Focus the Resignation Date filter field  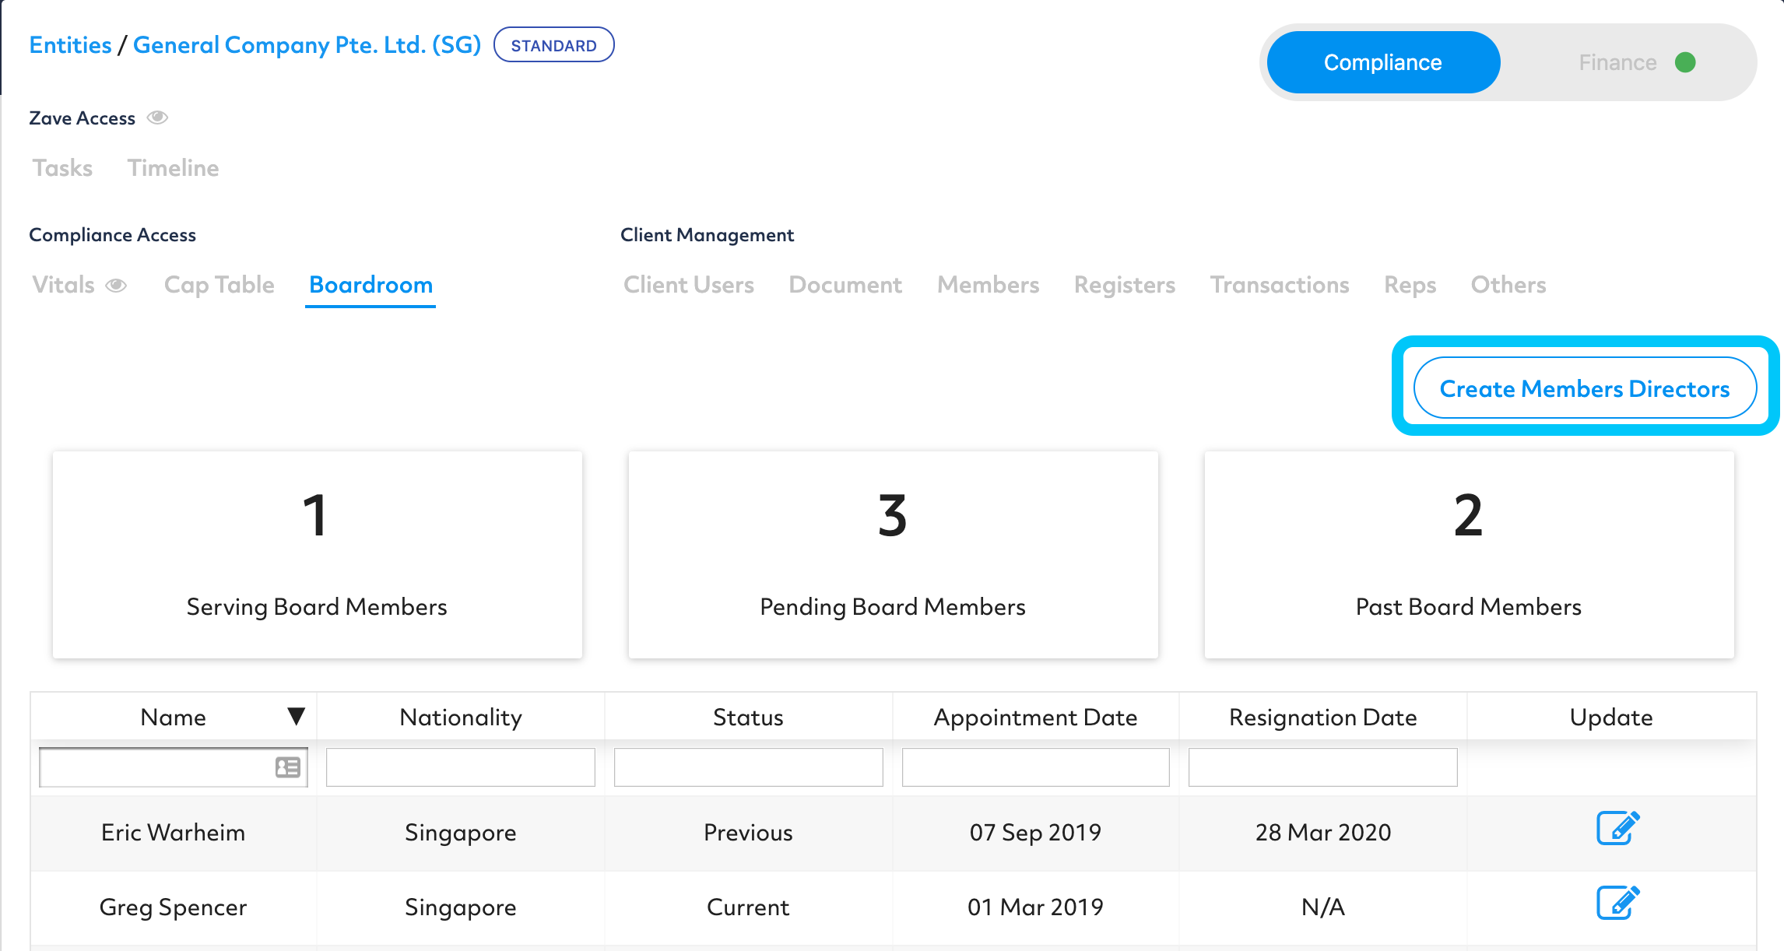click(1322, 767)
